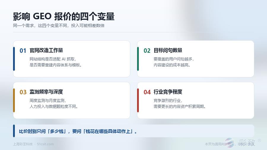This screenshot has height=150, width=267.
Task: Select the heading 目标问句数量
Action: click(x=168, y=50)
